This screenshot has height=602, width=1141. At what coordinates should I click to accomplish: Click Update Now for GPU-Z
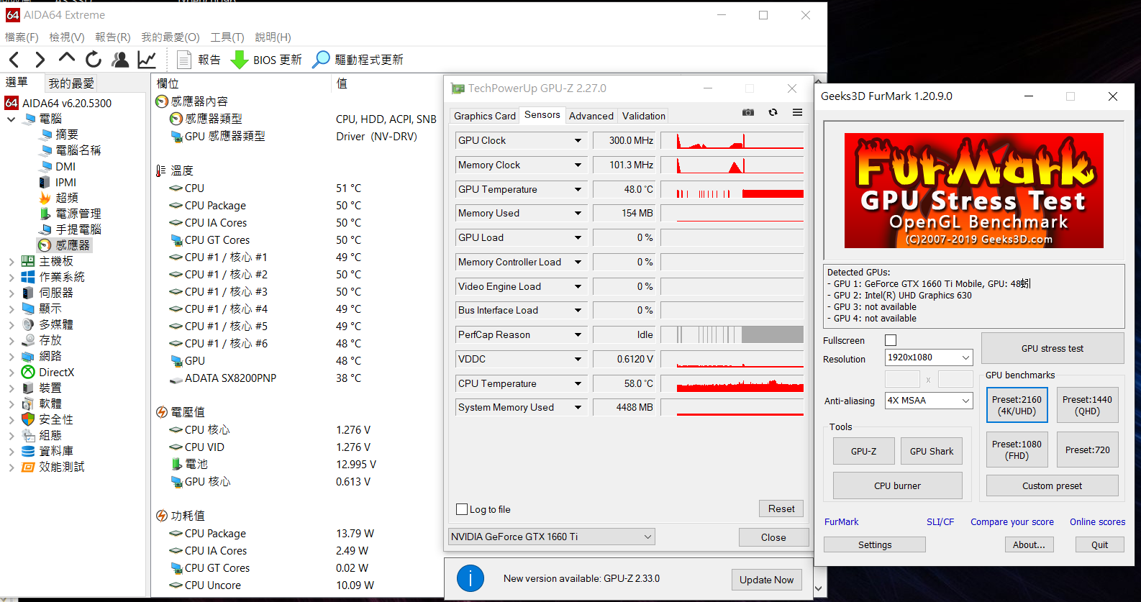pos(766,580)
